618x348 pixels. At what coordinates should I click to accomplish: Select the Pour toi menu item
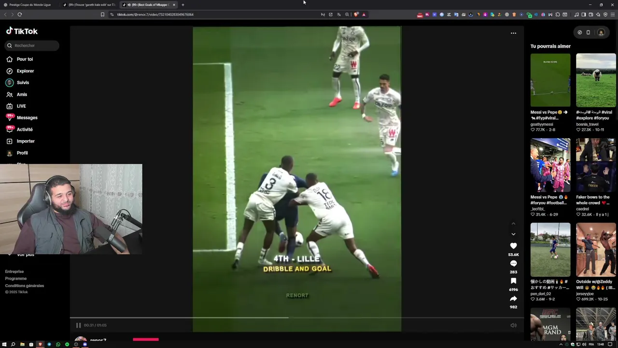click(25, 59)
